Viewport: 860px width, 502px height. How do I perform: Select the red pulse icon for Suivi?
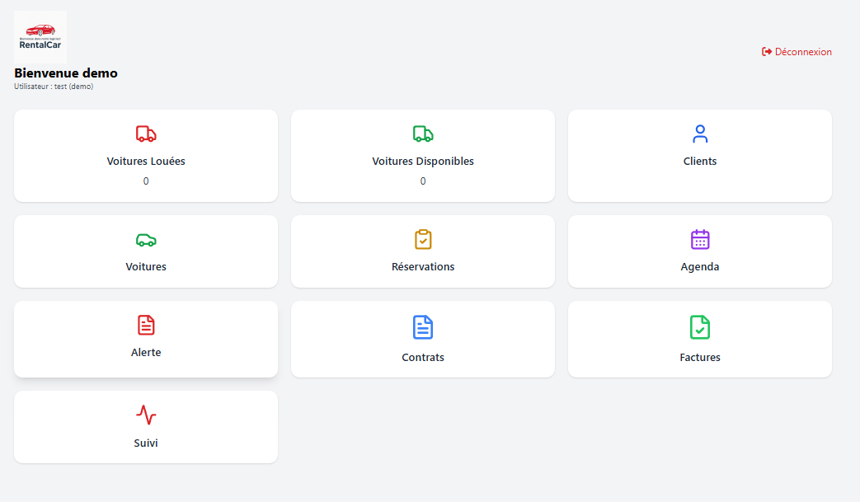(x=146, y=415)
